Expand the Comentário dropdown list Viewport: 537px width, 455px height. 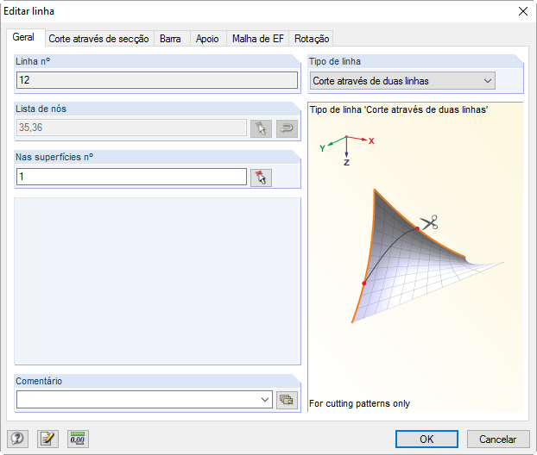[264, 400]
